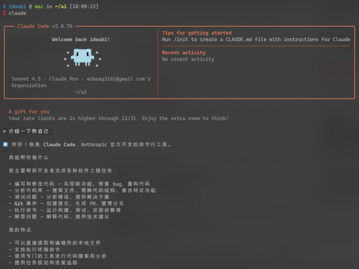The width and height of the screenshot is (359, 269).
Task: Click the '可以直接读取和编辑你的本地文件' line
Action: click(55, 243)
